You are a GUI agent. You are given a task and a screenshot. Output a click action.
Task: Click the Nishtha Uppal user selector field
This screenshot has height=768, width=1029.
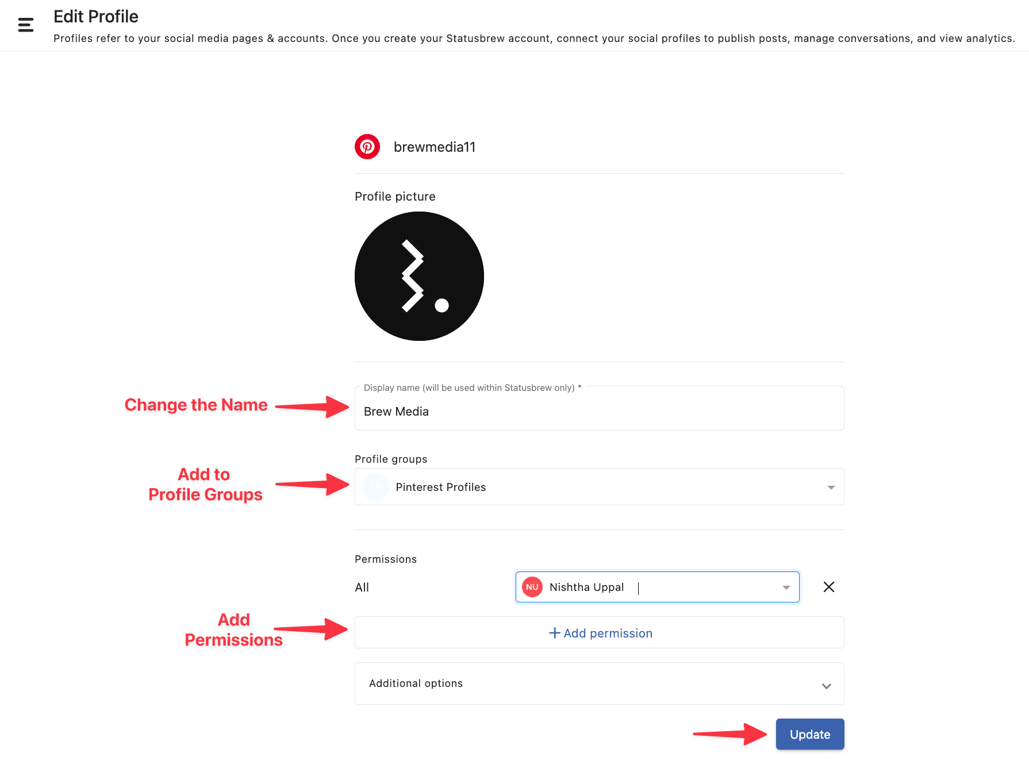click(657, 587)
